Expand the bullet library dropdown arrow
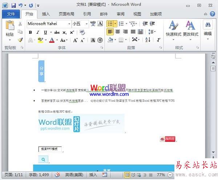This screenshot has width=218, height=180. [116, 24]
